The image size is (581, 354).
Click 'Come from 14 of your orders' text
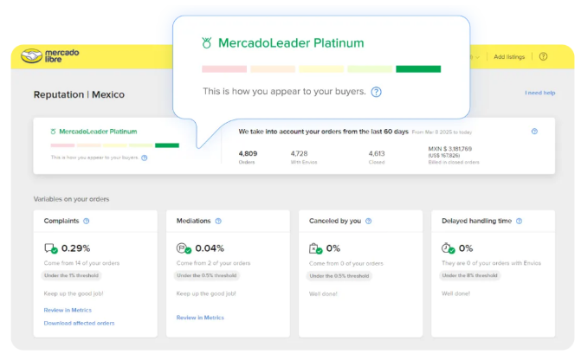tap(81, 263)
